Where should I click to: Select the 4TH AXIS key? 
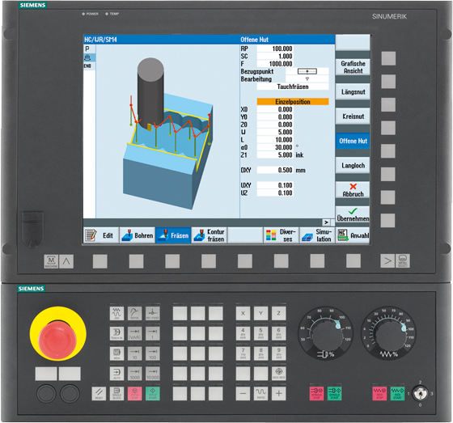point(243,333)
